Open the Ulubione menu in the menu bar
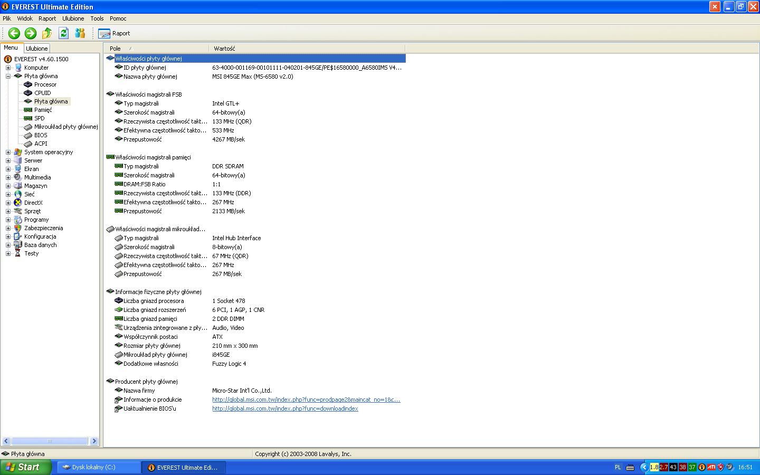 click(73, 18)
